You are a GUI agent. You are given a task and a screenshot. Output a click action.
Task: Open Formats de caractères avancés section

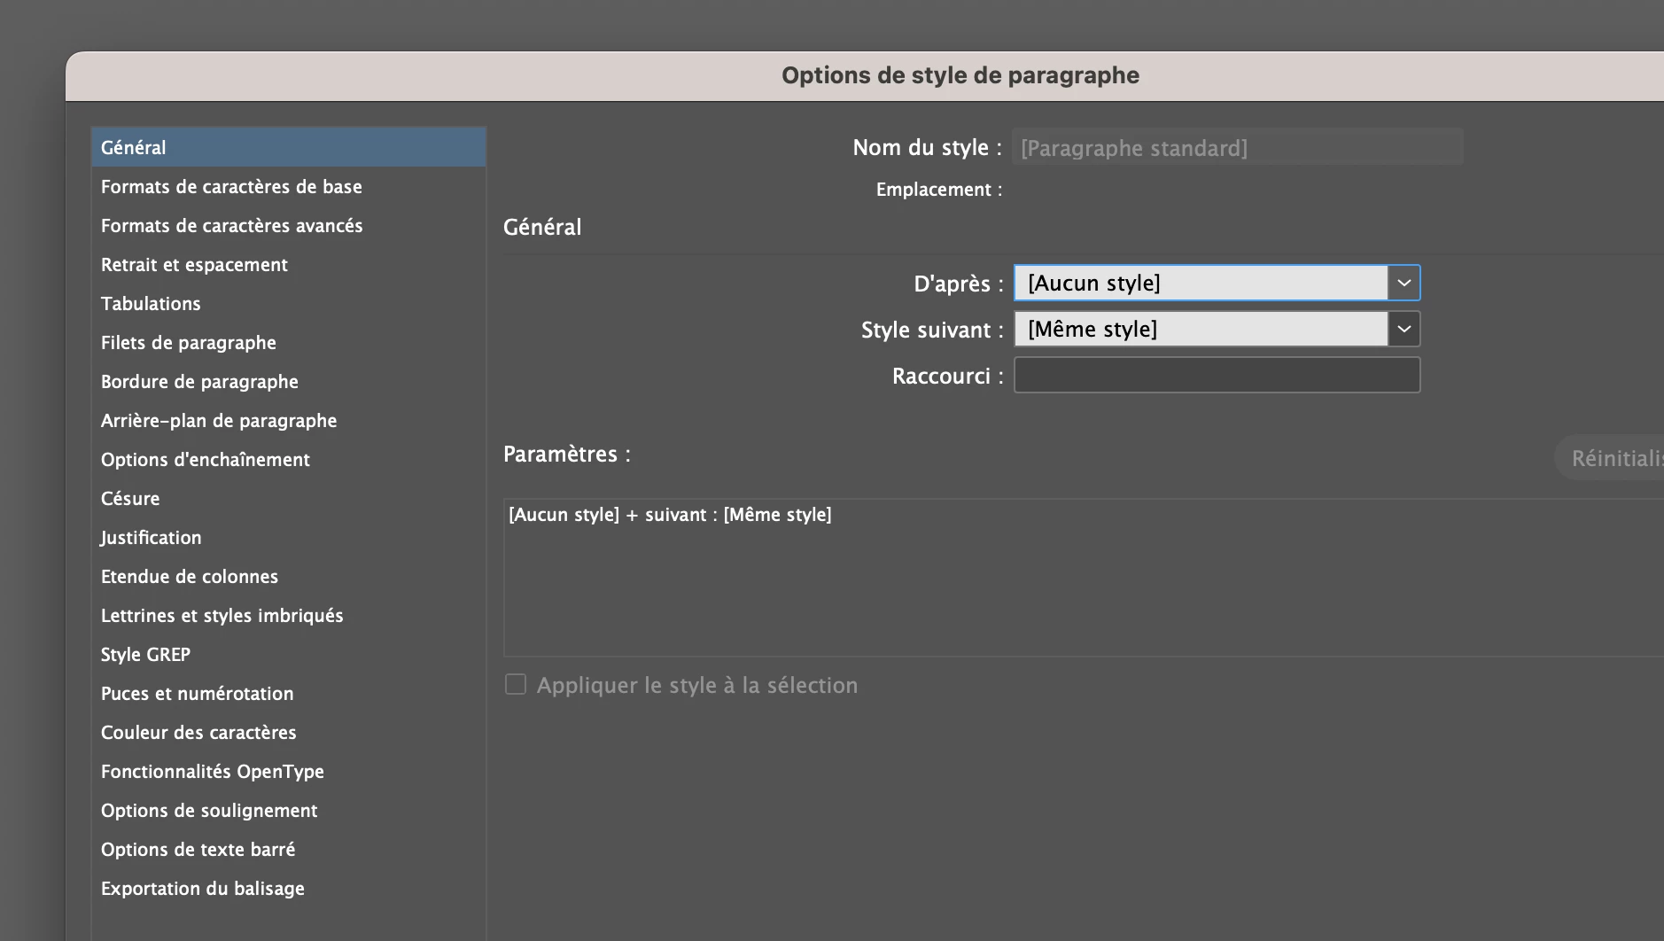231,226
